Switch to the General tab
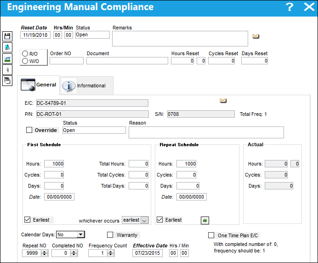Screen dimensions: 318x263 (39, 85)
